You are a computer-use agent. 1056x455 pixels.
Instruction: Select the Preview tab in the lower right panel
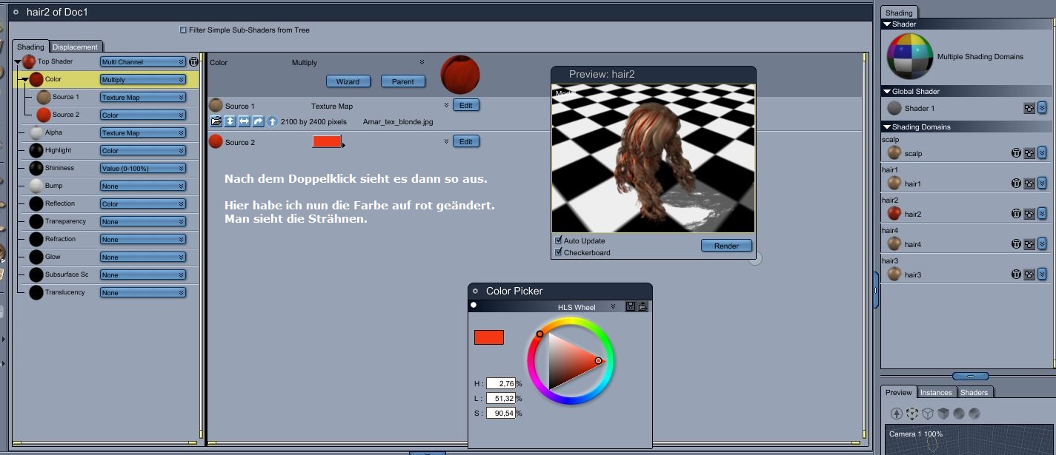(x=899, y=392)
